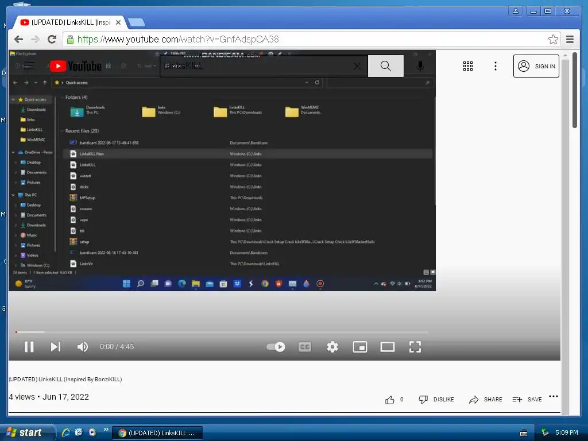
Task: Open the on-screen keyboard tray icon
Action: point(524,433)
